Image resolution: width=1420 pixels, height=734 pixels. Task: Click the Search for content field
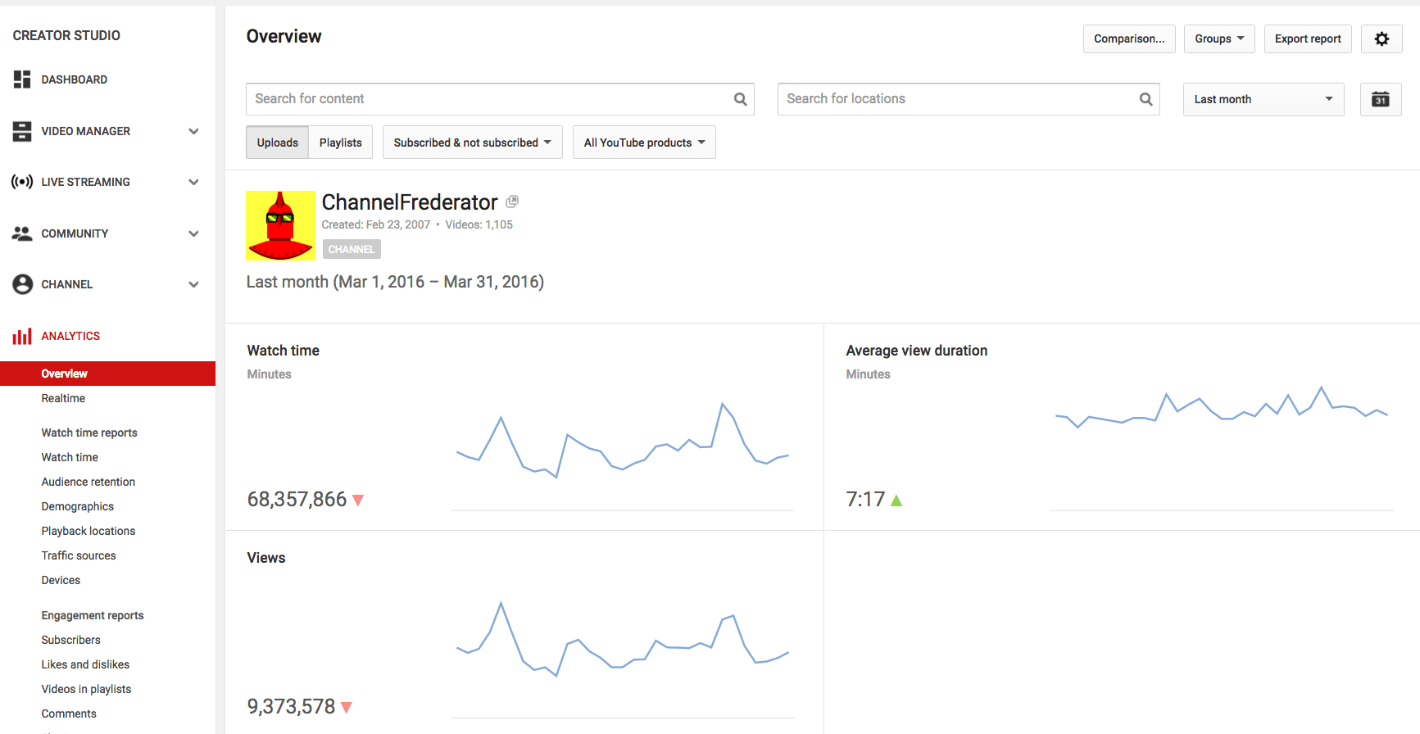tap(500, 99)
